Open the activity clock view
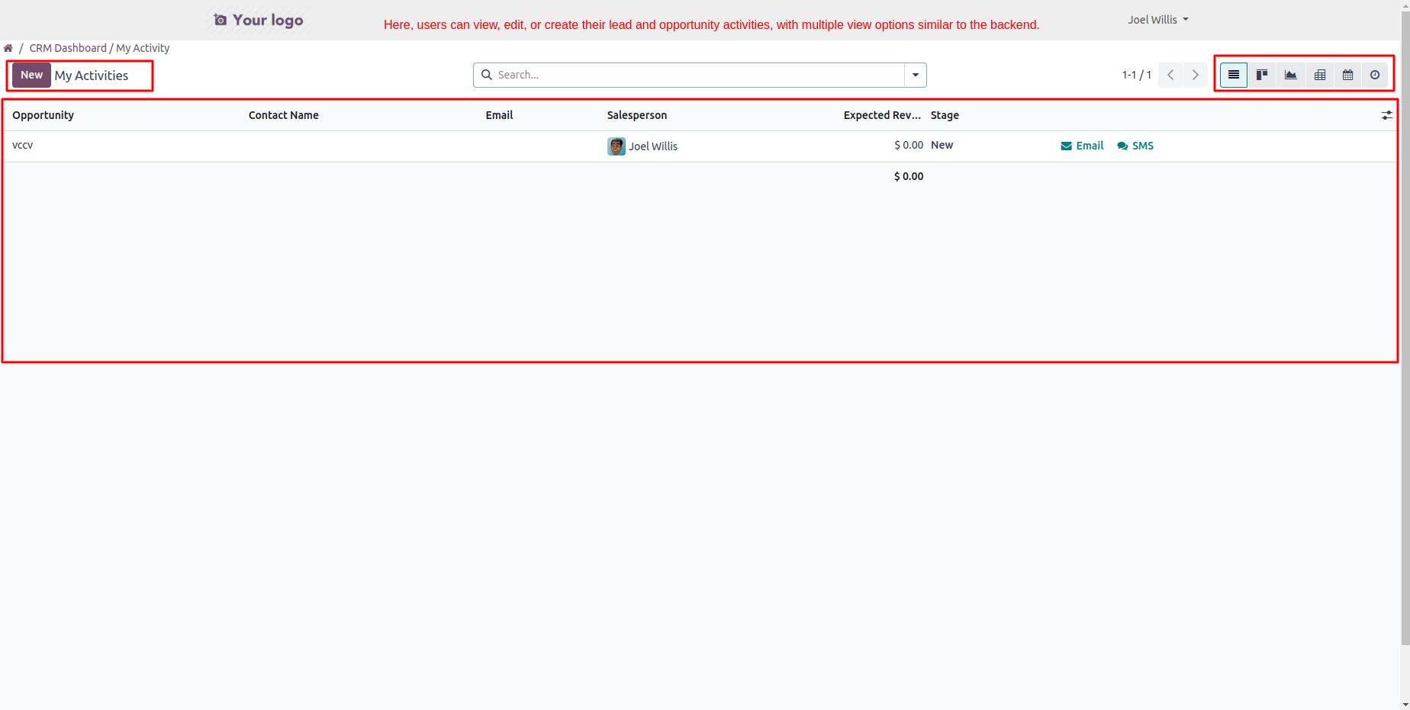Screen dimensions: 1410x710 [x=1375, y=75]
